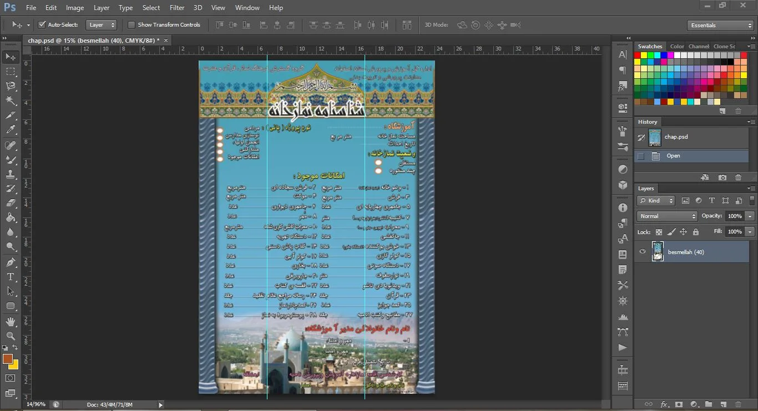Viewport: 758px width, 411px height.
Task: Hide the besmellah (40) layer
Action: [x=643, y=252]
